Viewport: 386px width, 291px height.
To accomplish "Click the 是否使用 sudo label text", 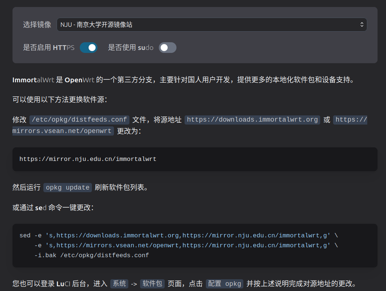I will point(131,47).
